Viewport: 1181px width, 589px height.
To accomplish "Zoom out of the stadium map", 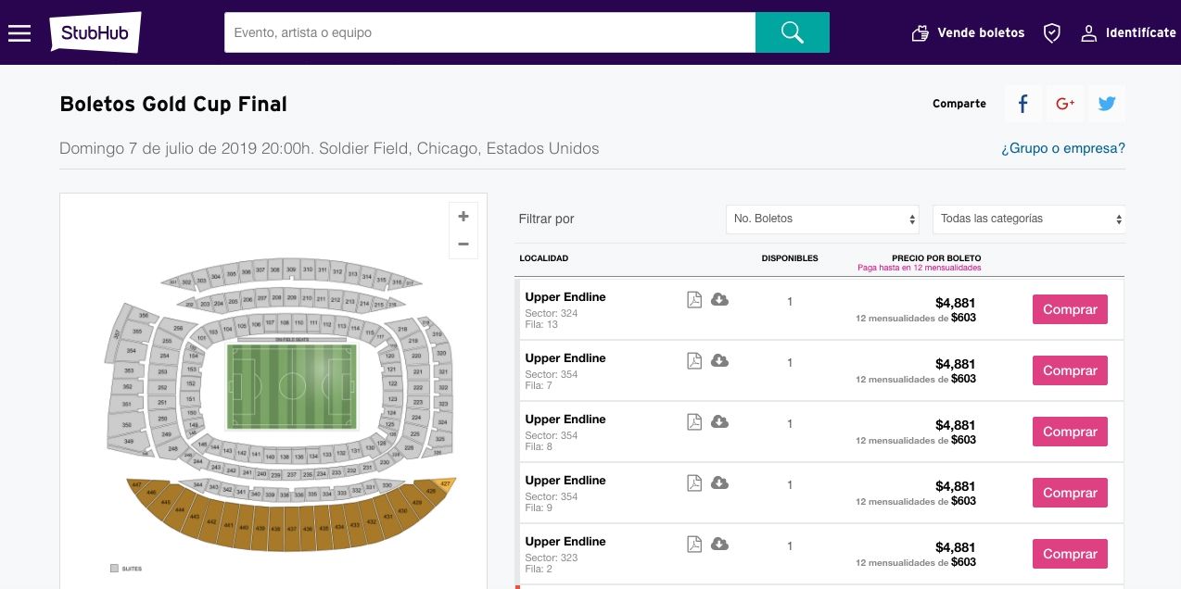I will (x=463, y=244).
